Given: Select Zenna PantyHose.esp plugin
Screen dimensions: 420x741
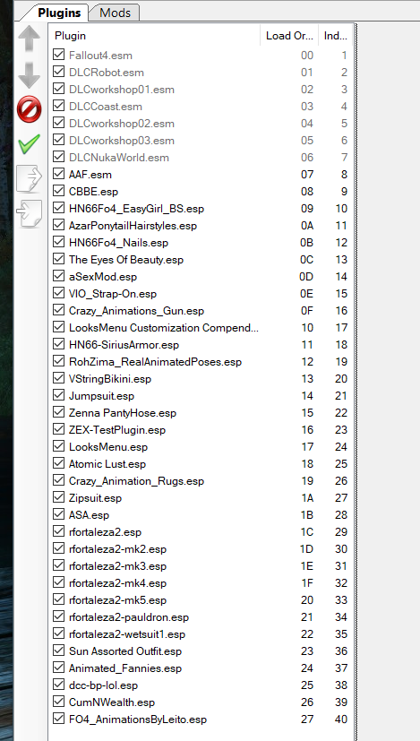Looking at the screenshot, I should (x=123, y=412).
